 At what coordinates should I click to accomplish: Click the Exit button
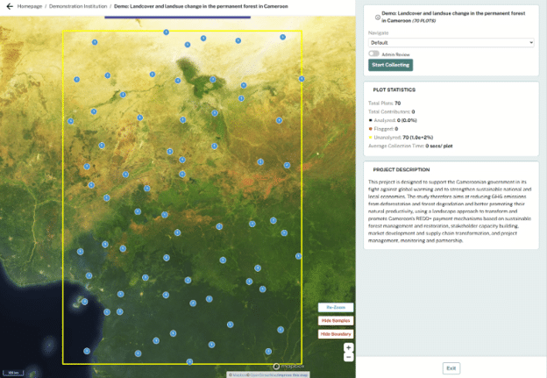pyautogui.click(x=451, y=368)
